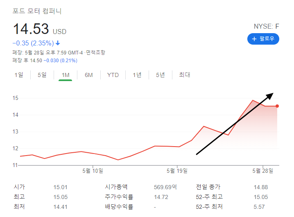294x217 pixels.
Task: Switch chart to 최대 range
Action: point(185,75)
